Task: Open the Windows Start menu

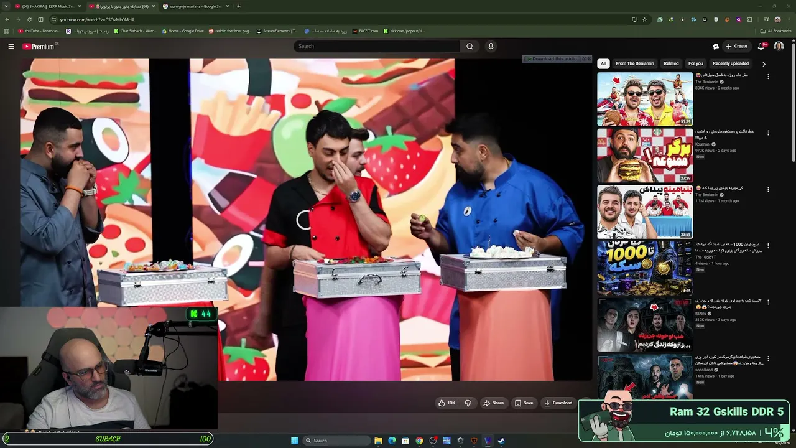Action: [x=295, y=441]
